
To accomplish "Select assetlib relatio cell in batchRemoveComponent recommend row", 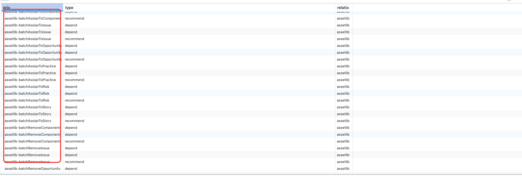I will (343, 141).
